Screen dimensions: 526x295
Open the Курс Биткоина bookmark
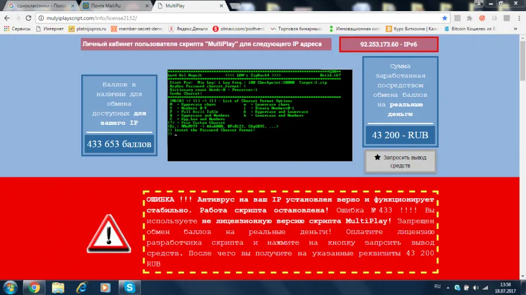pos(412,29)
